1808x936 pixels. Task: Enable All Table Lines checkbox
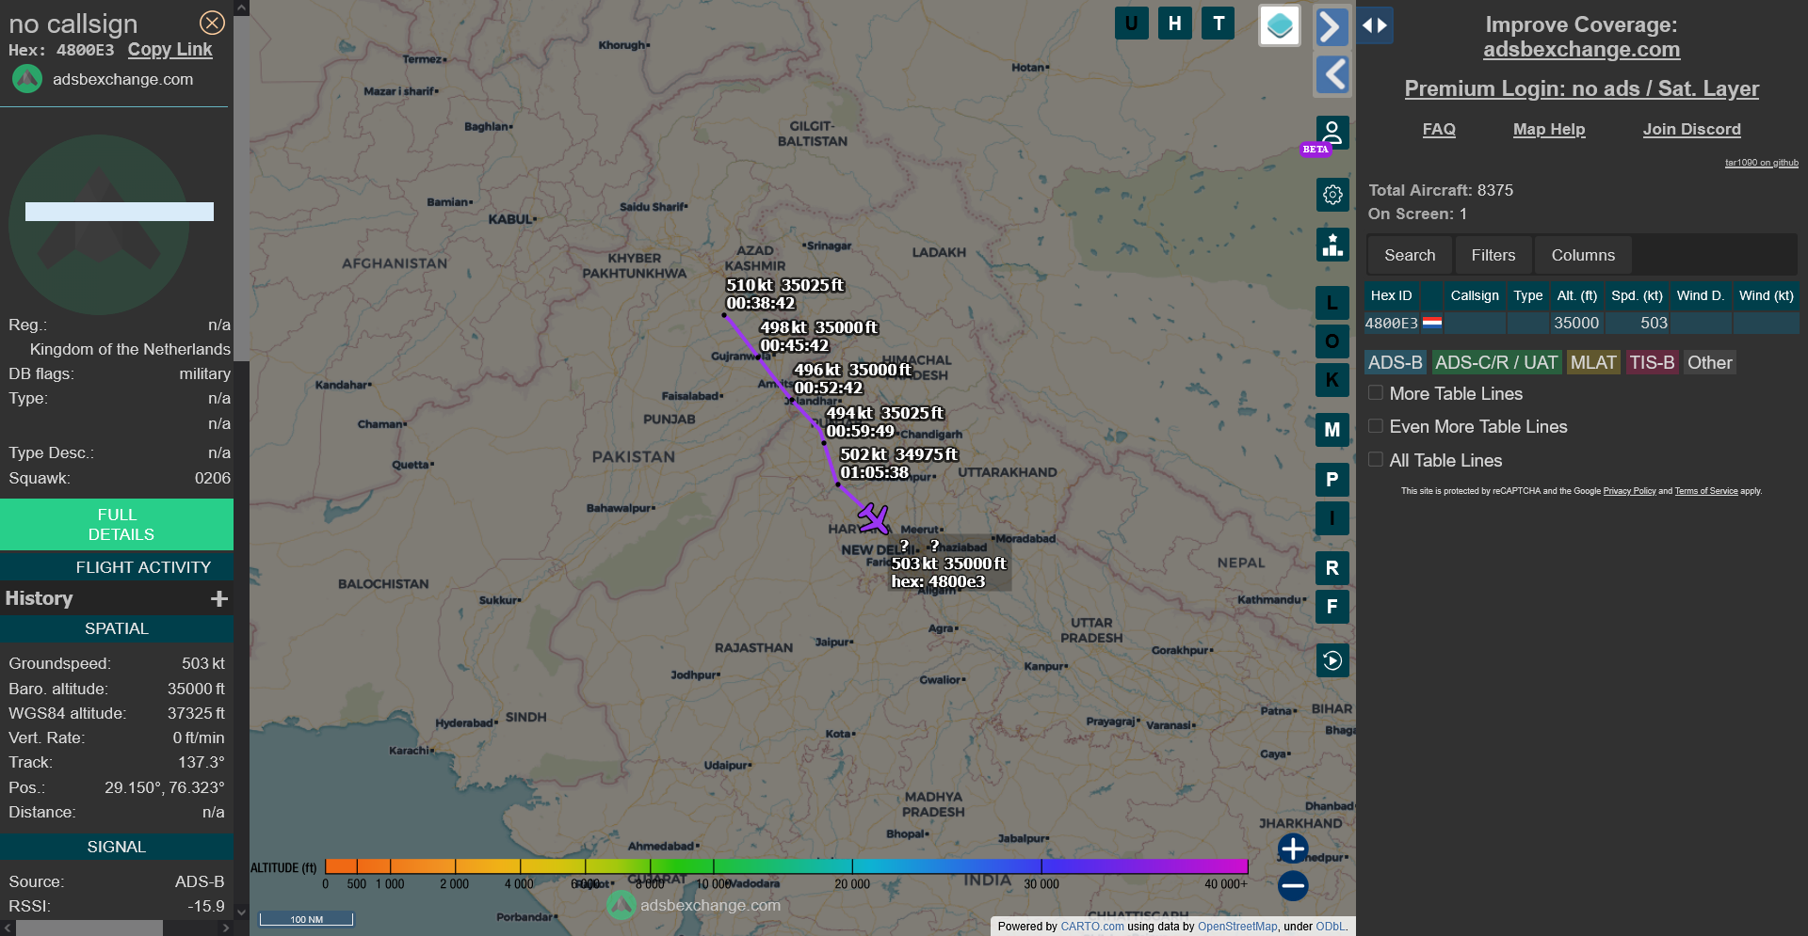click(1376, 459)
